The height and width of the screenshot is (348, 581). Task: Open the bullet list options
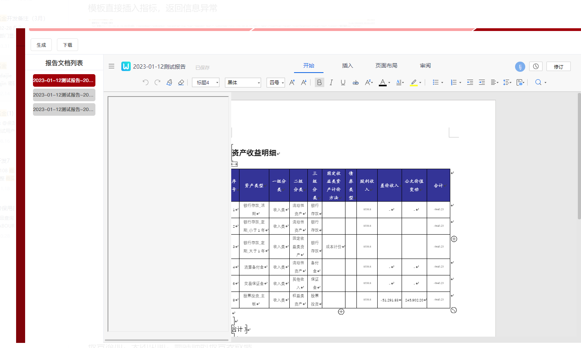pos(438,82)
